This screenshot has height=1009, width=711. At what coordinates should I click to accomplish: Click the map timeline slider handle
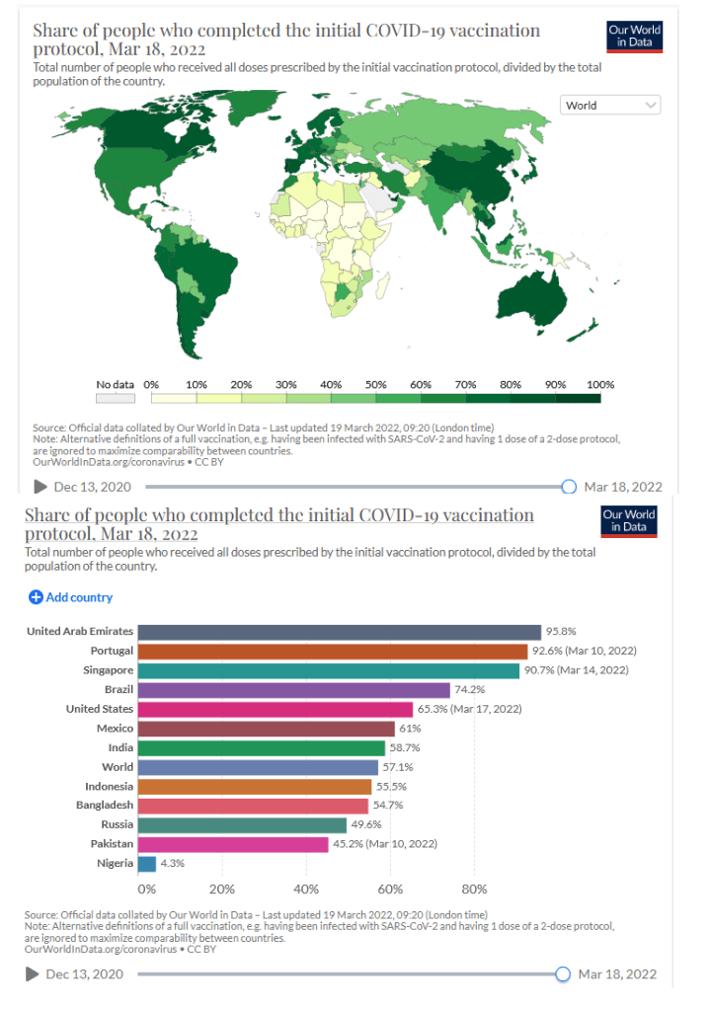569,486
